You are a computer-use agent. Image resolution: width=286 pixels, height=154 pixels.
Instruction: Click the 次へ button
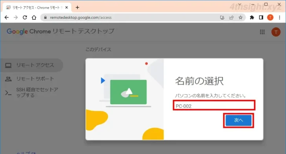[238, 120]
